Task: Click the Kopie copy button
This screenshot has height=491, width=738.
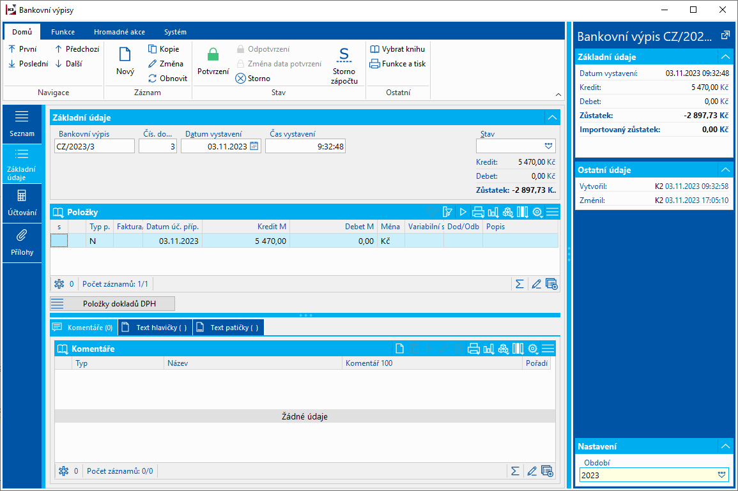Action: 164,49
